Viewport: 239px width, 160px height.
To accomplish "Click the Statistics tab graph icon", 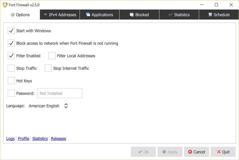I will click(x=171, y=15).
